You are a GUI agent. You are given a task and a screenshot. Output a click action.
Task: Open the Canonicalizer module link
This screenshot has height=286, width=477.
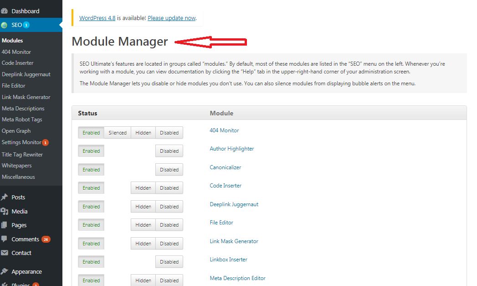tap(226, 167)
